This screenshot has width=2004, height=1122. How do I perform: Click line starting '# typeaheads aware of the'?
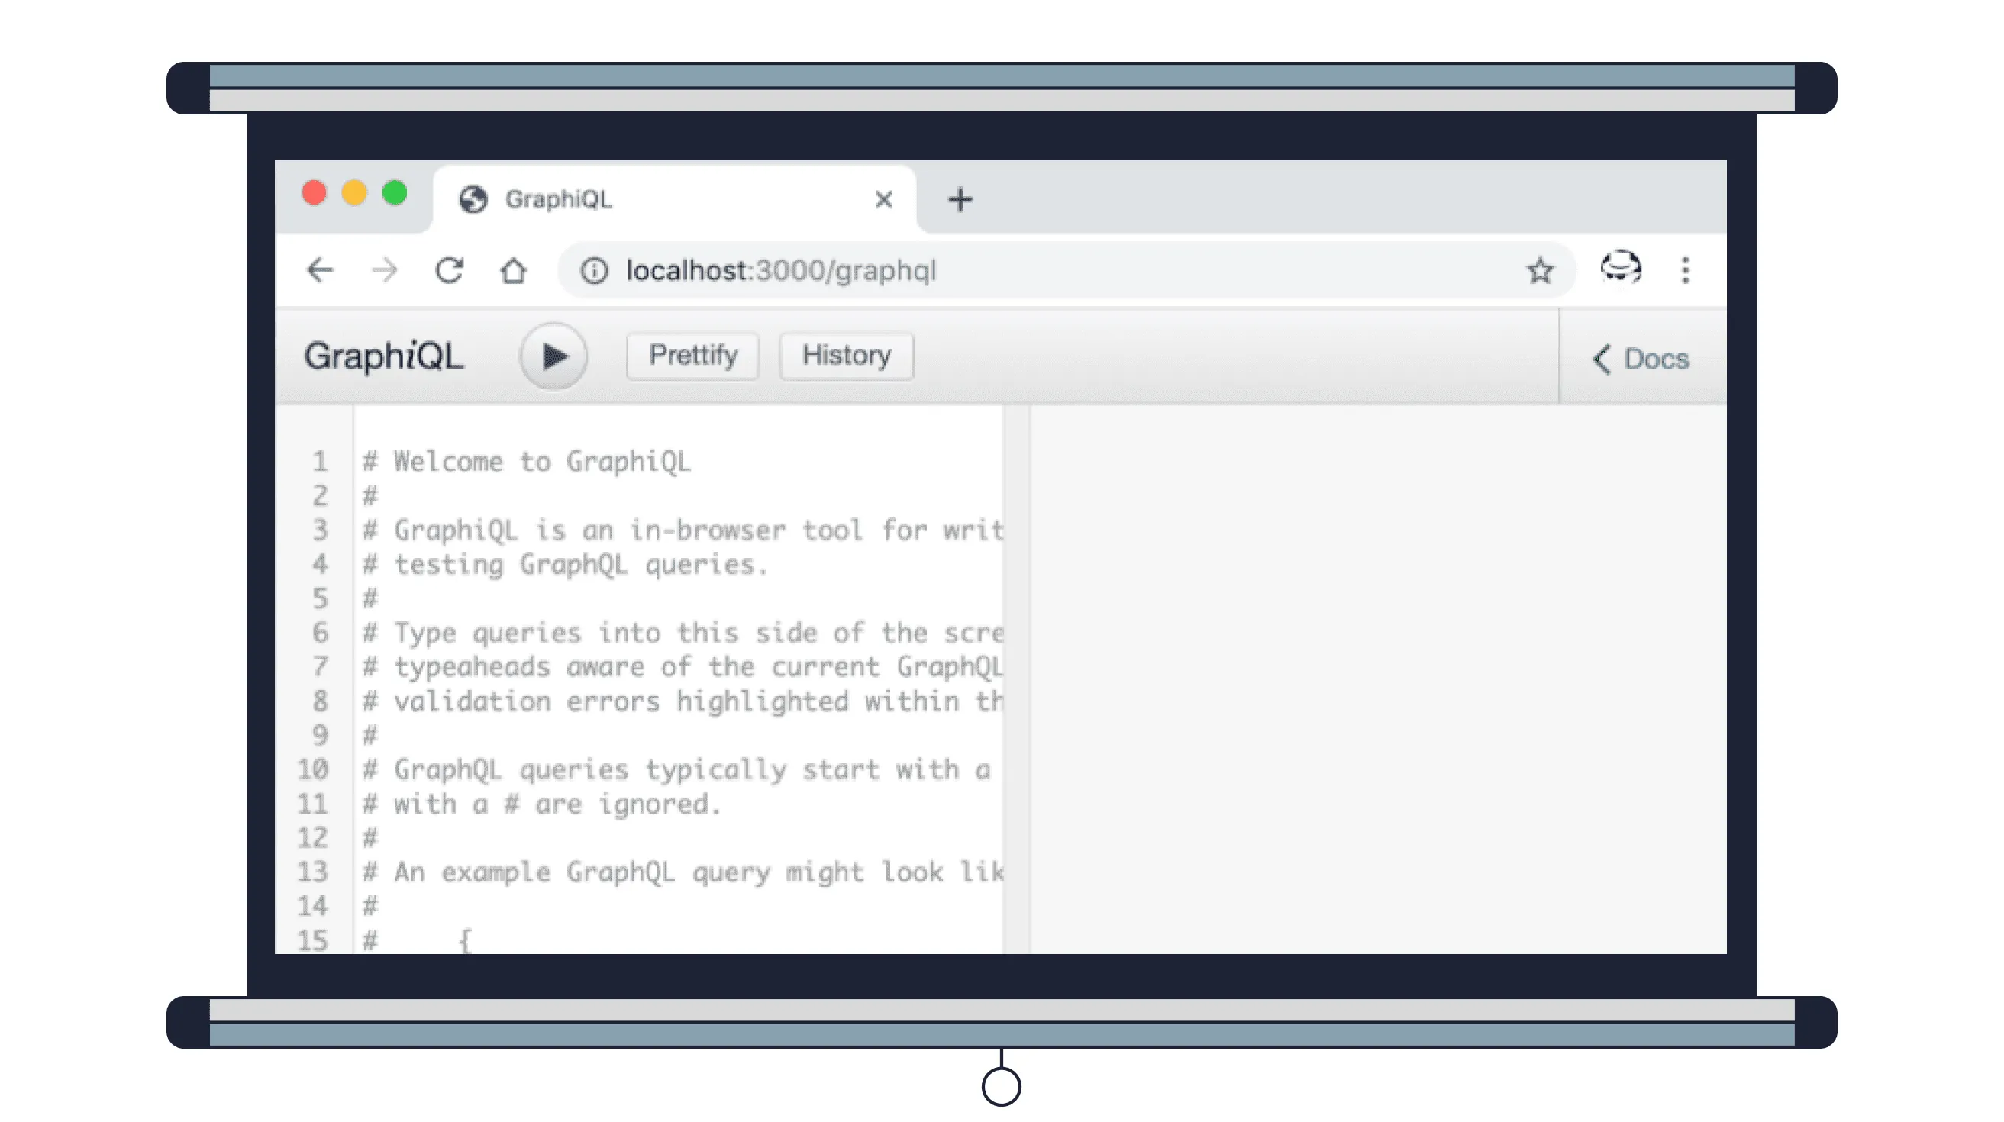tap(683, 667)
